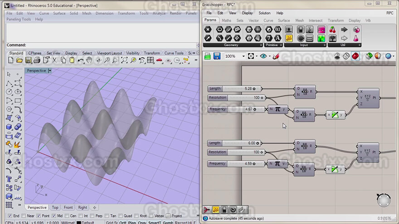This screenshot has height=224, width=399.
Task: Expand the Geometry panel plus button
Action: [261, 45]
